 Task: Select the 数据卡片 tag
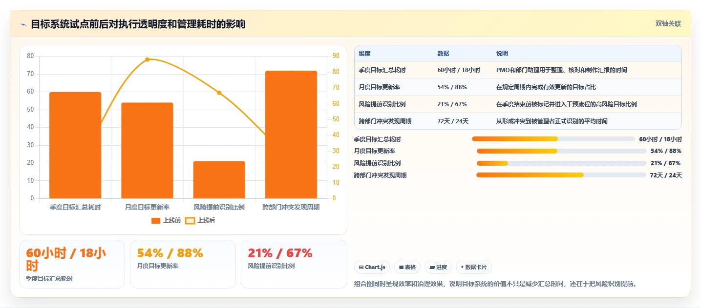pos(473,267)
